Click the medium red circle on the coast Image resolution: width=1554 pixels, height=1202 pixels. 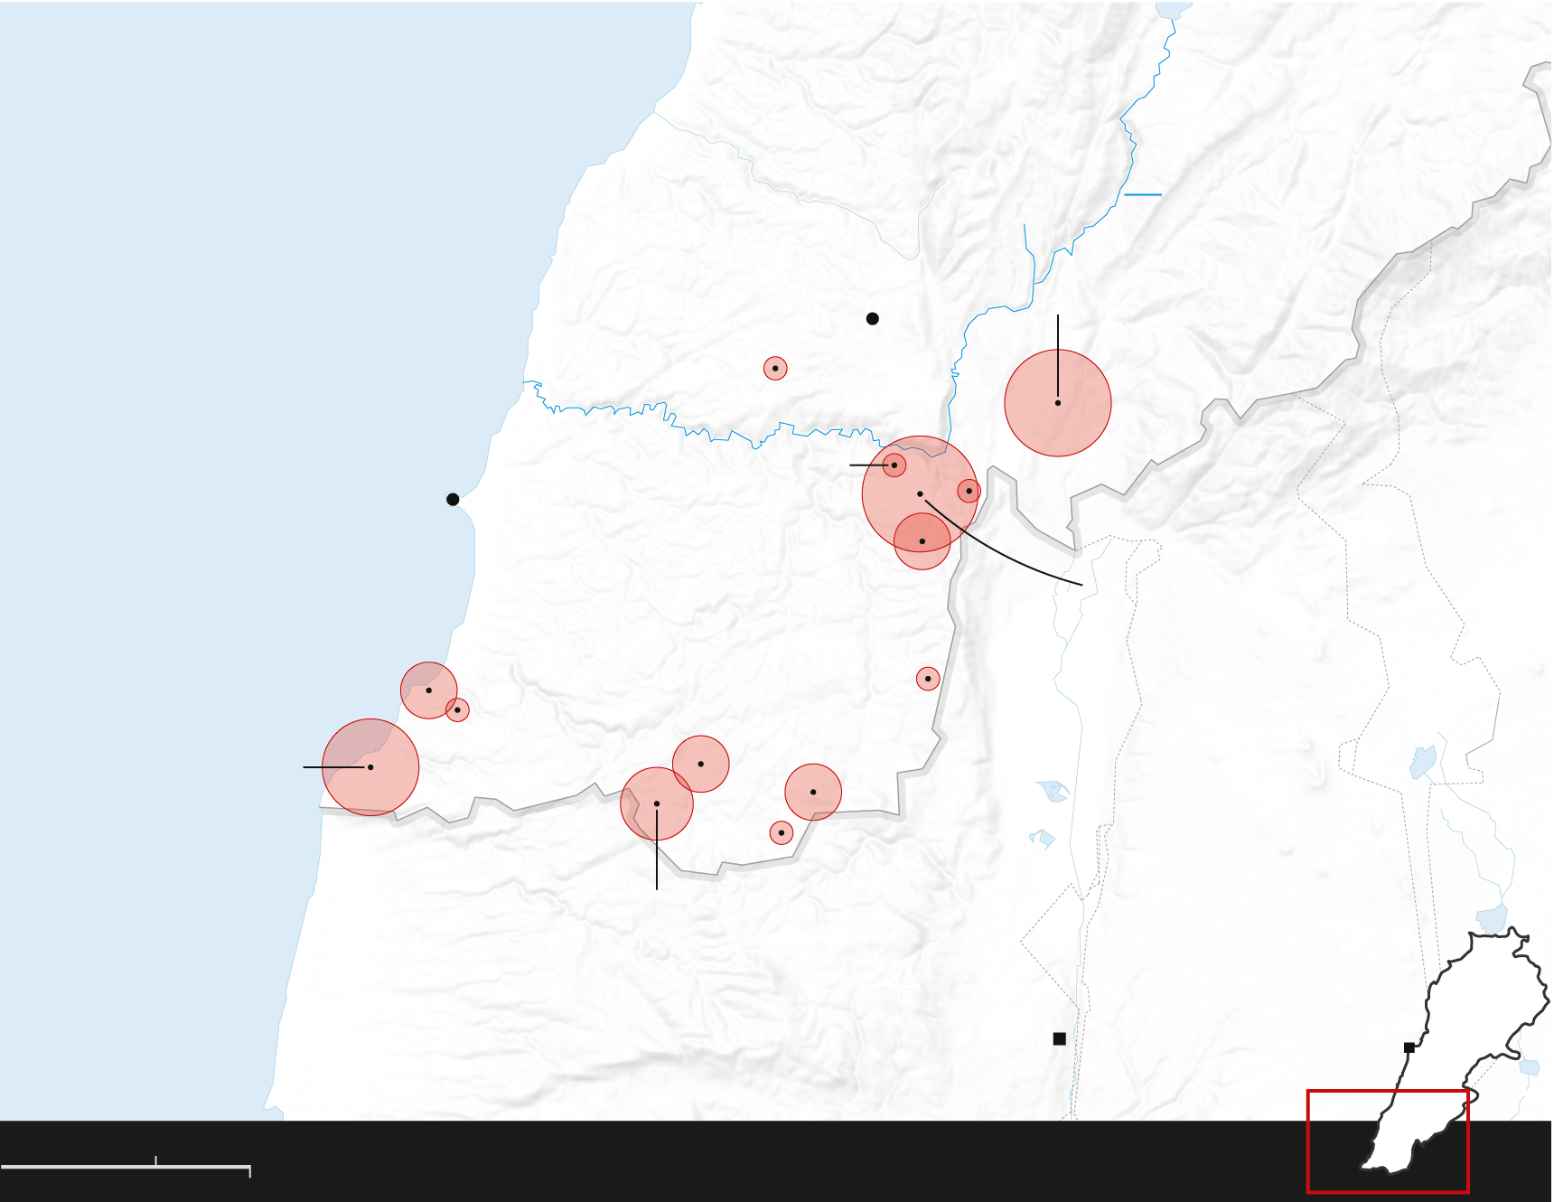pyautogui.click(x=428, y=690)
